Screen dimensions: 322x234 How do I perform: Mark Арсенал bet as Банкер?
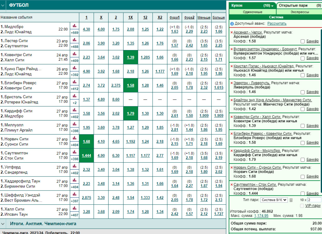[x=303, y=42]
